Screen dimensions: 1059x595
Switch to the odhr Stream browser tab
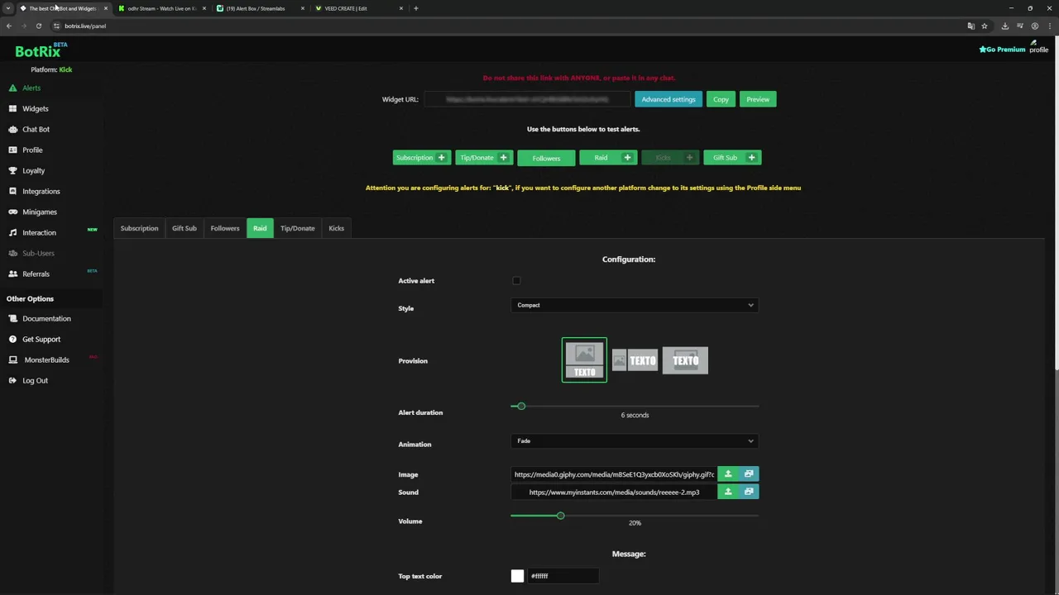(x=161, y=8)
